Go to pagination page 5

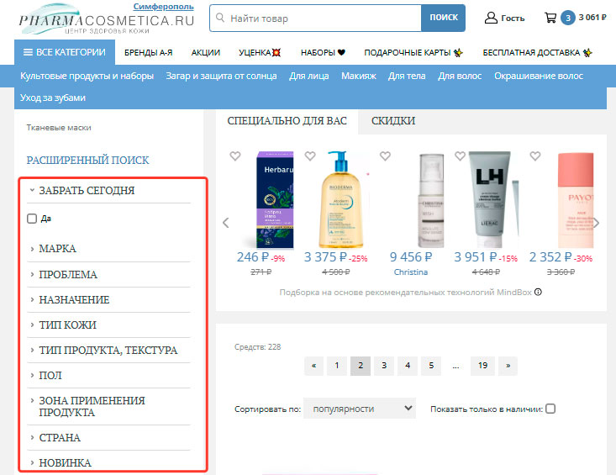(x=431, y=366)
